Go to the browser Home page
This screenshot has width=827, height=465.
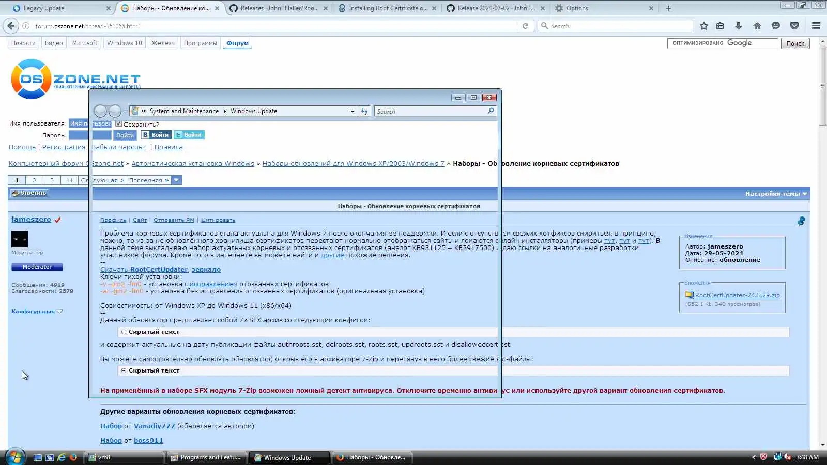[757, 26]
